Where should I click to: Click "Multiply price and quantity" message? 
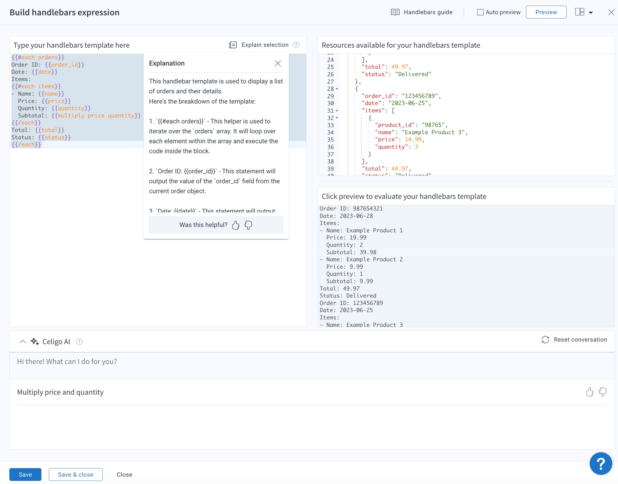[60, 392]
